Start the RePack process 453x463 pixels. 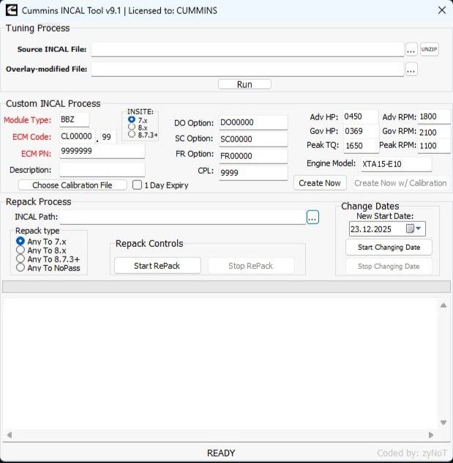pyautogui.click(x=157, y=265)
